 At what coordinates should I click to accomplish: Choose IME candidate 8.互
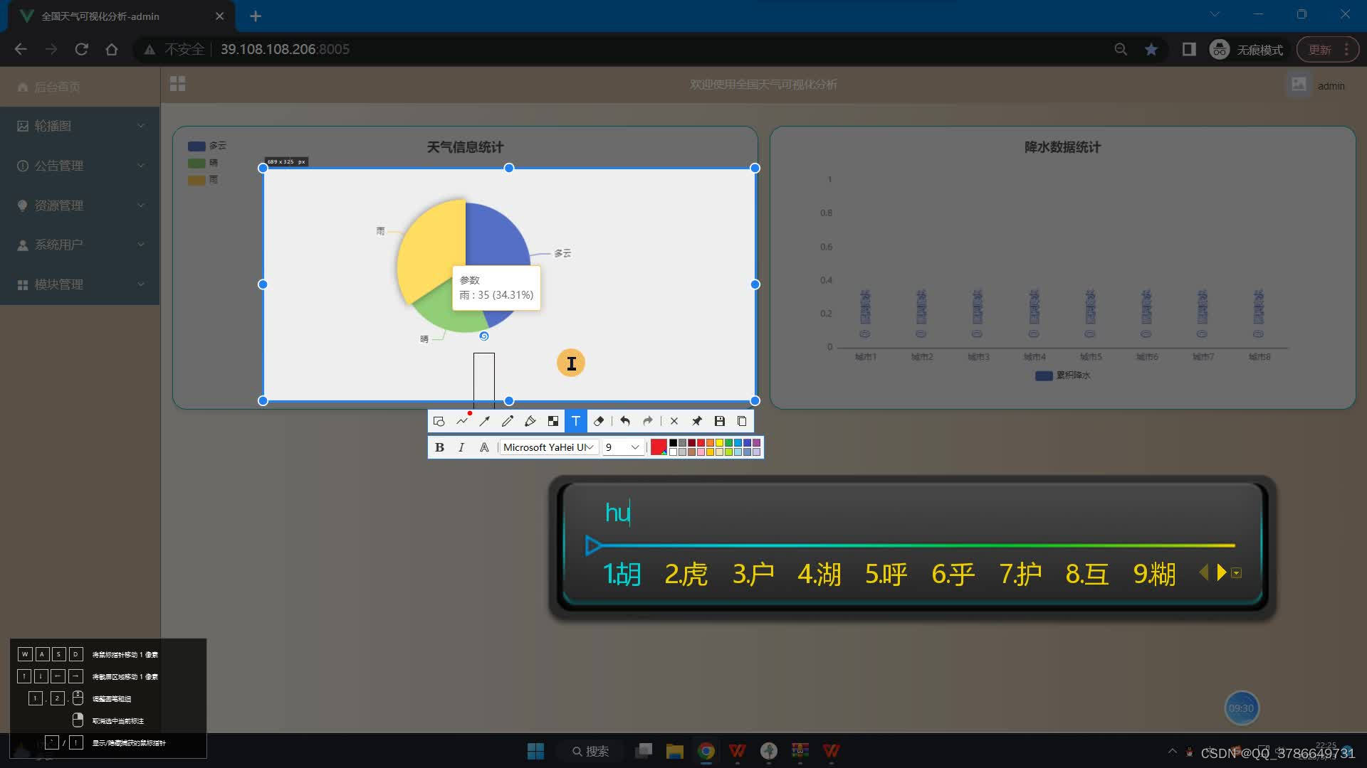click(1087, 574)
